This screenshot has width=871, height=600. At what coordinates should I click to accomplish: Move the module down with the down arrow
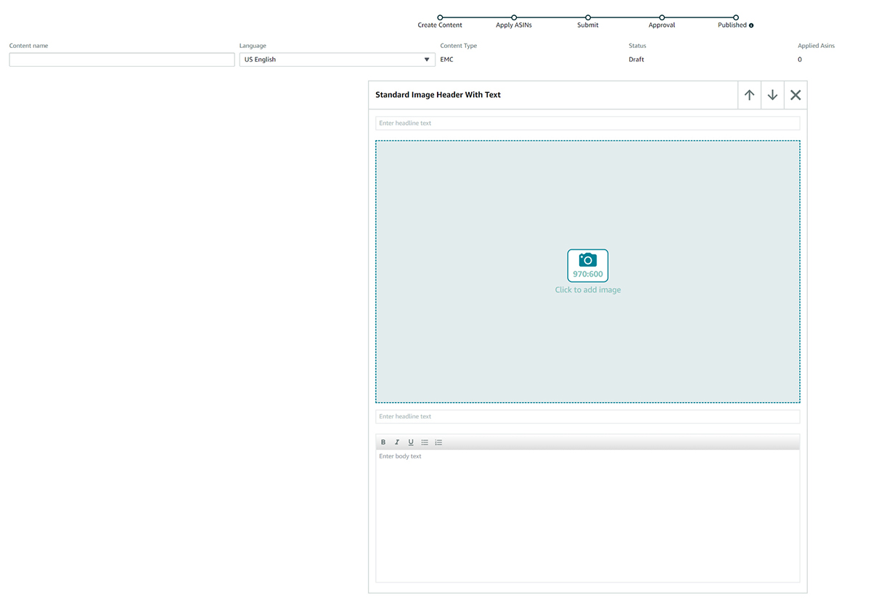pyautogui.click(x=772, y=95)
